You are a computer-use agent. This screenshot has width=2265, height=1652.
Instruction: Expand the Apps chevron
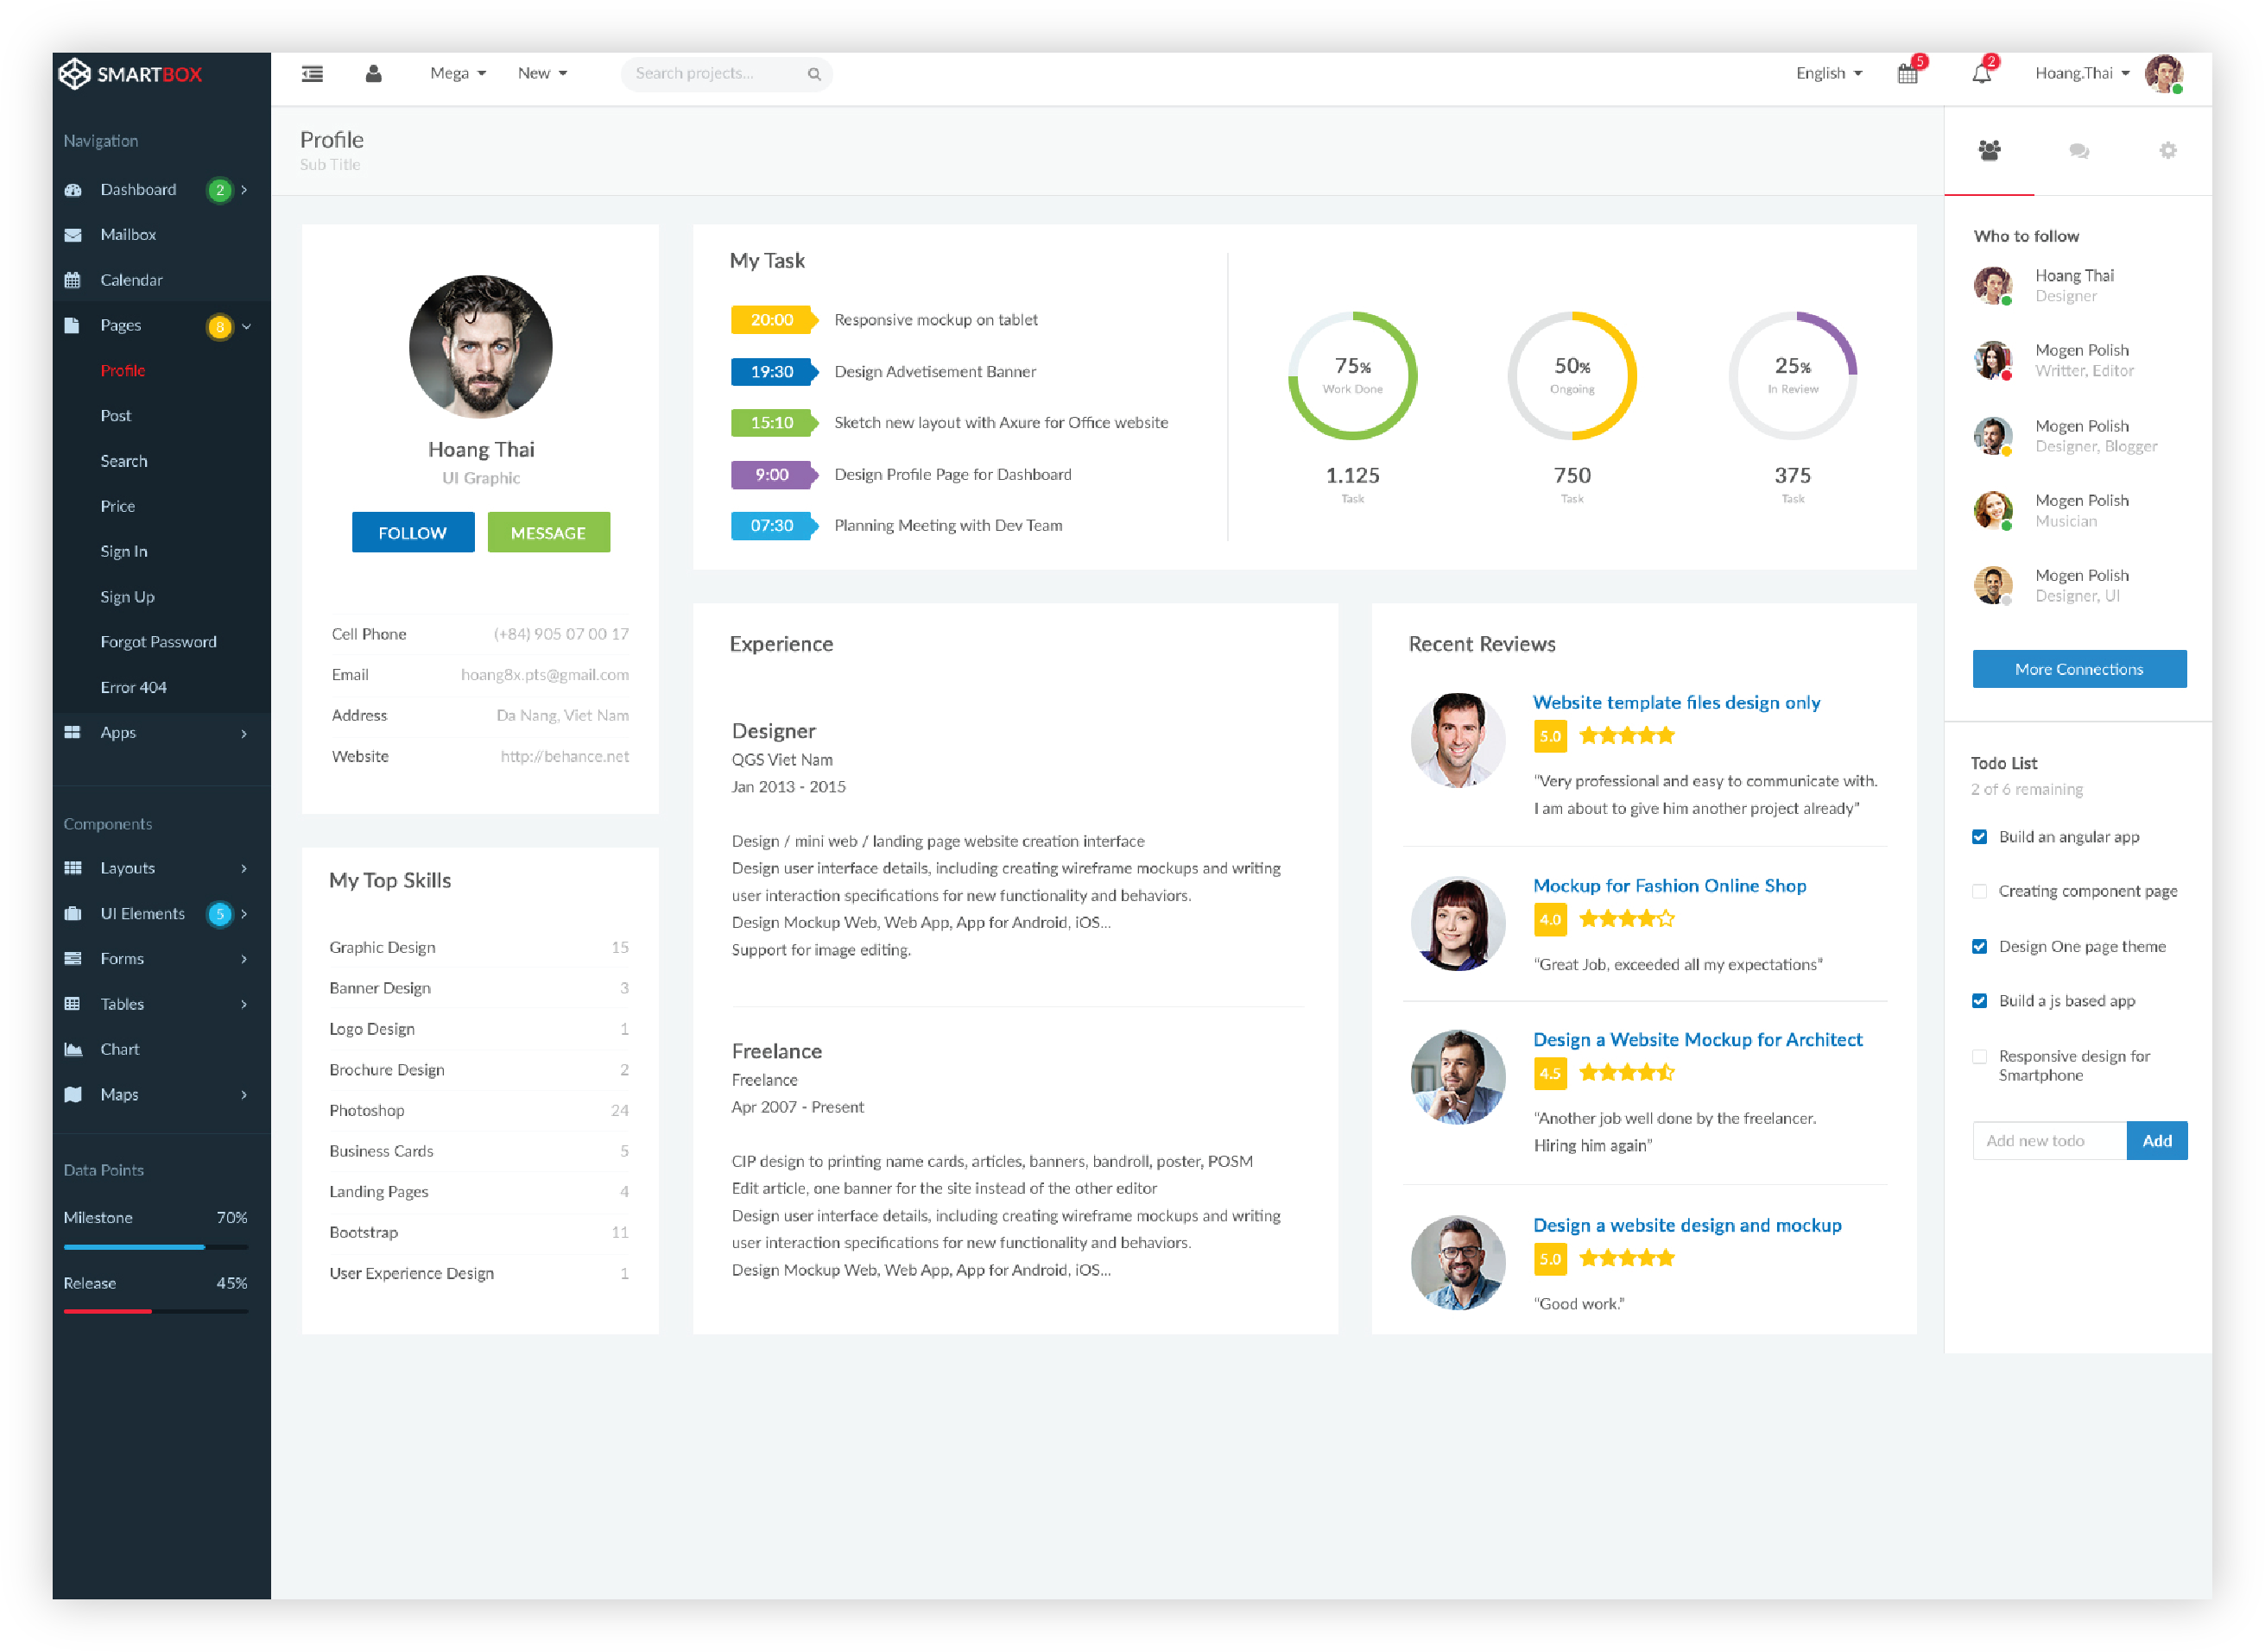[244, 733]
